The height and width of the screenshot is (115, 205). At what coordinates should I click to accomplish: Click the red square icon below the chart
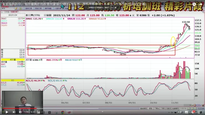(194, 105)
